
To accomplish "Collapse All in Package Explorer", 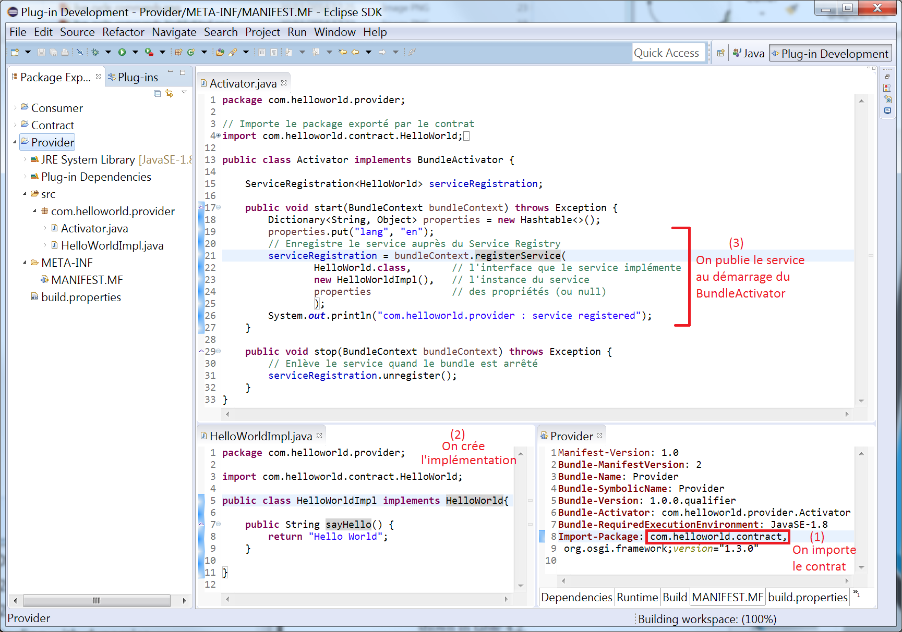I will (158, 93).
